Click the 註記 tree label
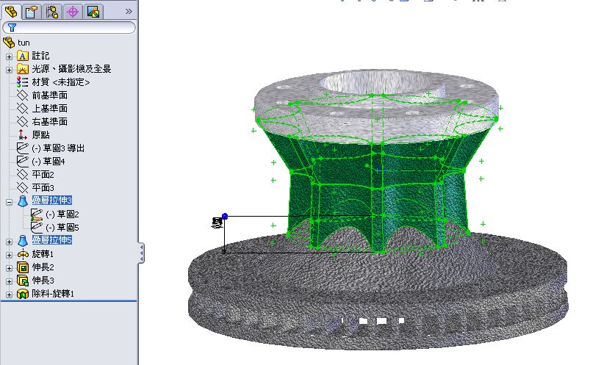The width and height of the screenshot is (590, 365). [40, 56]
